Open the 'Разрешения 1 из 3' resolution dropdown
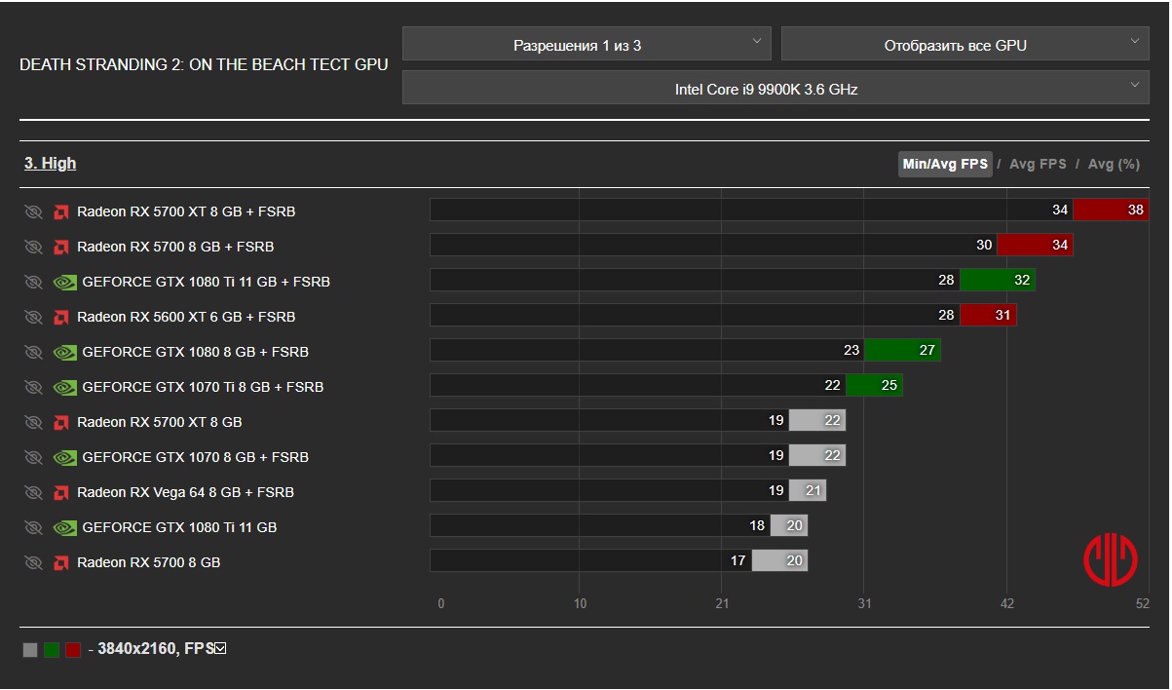 pyautogui.click(x=586, y=45)
